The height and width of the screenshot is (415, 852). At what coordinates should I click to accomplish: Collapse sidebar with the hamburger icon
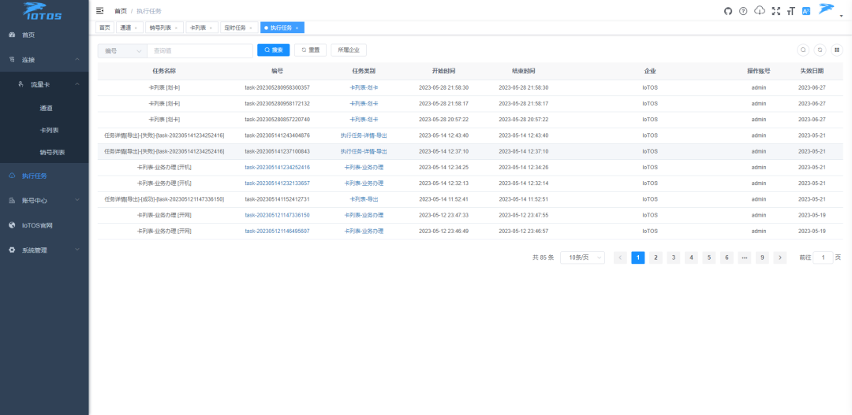click(x=100, y=11)
